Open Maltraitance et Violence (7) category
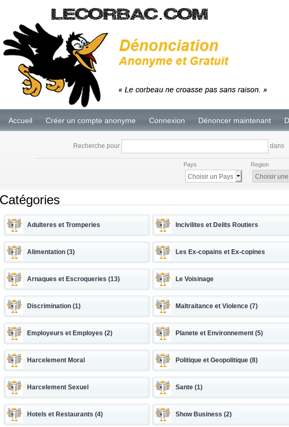289x427 pixels. click(x=216, y=306)
